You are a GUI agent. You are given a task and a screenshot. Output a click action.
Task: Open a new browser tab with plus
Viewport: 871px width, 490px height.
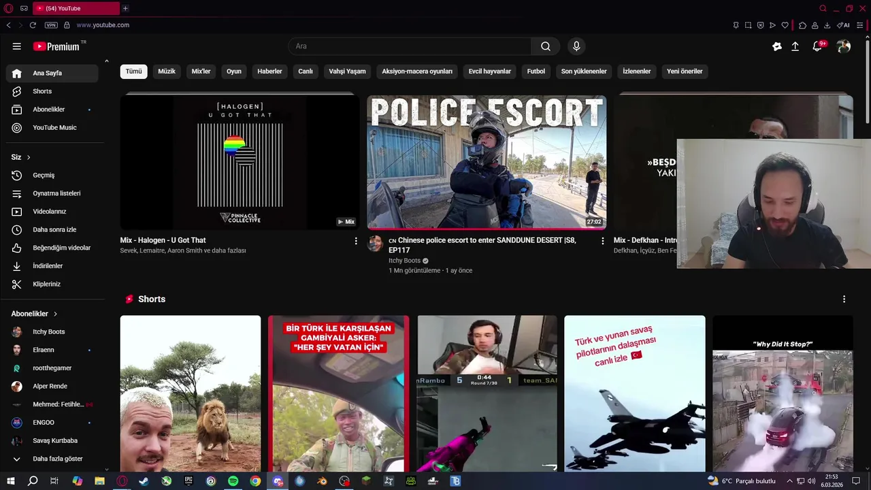125,8
